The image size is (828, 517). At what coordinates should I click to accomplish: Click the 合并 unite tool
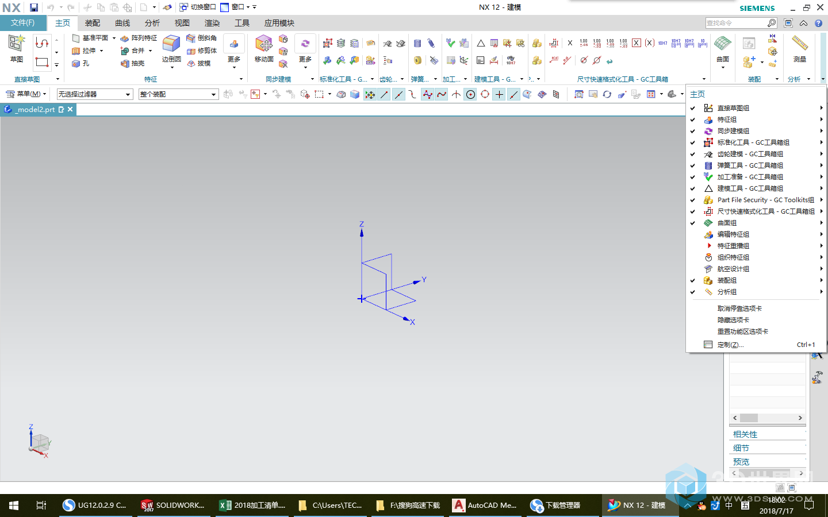[x=133, y=51]
